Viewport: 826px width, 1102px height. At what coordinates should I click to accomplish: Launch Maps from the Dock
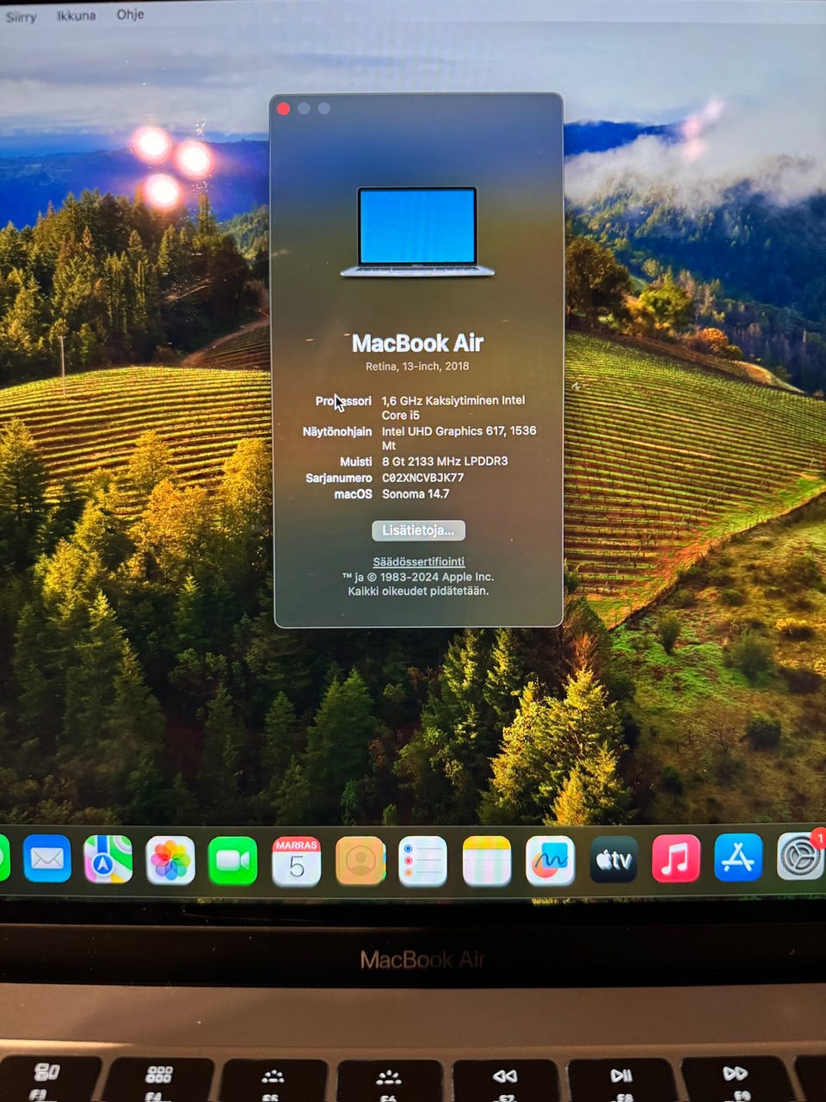point(108,859)
